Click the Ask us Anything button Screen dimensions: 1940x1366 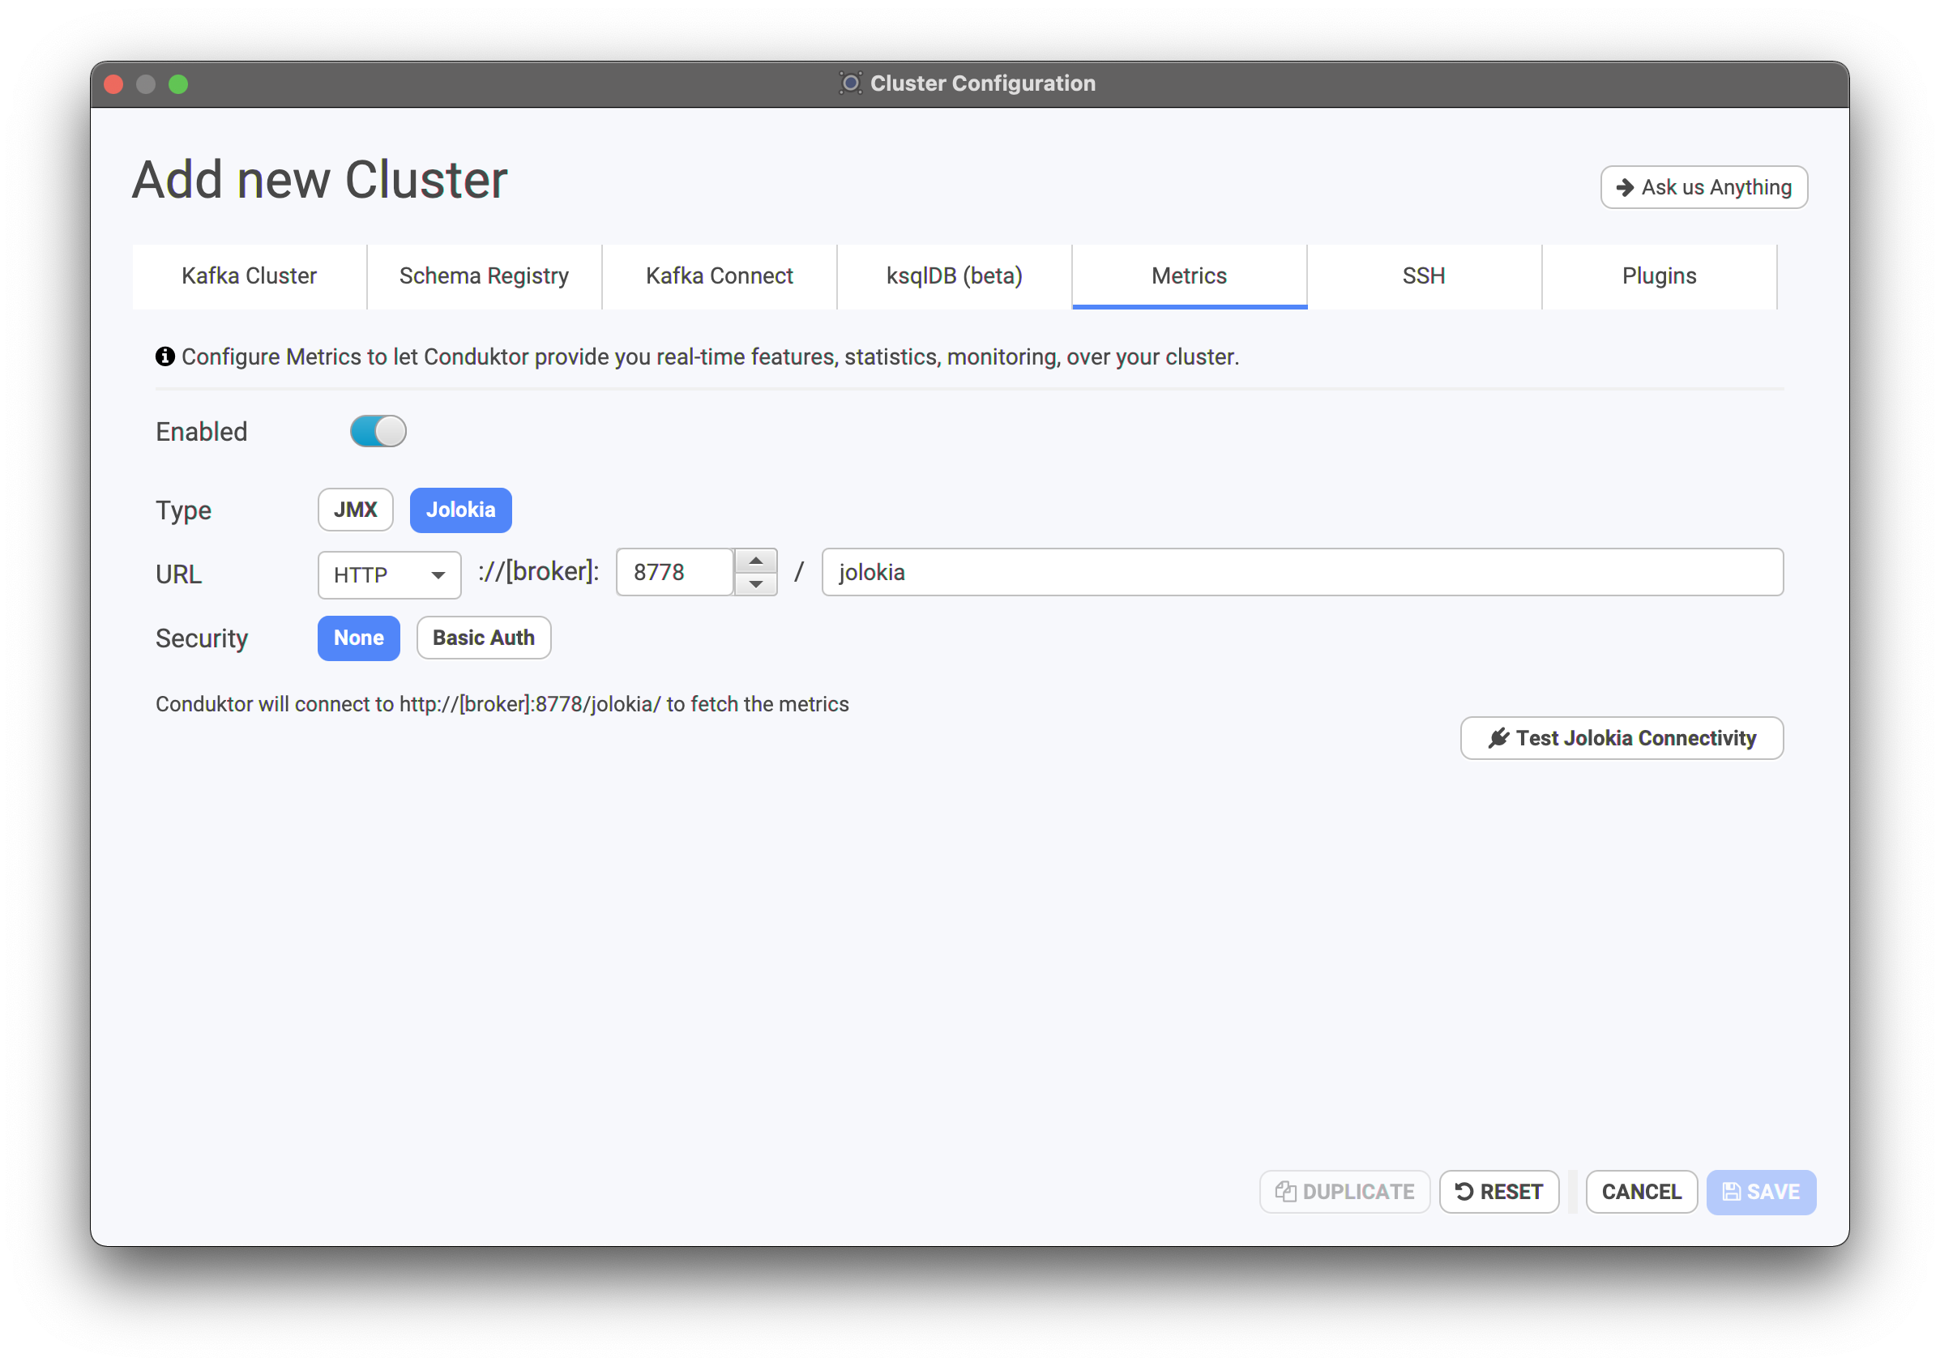tap(1703, 186)
